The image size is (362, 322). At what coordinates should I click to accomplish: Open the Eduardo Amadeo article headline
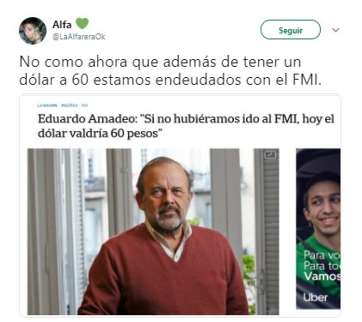pos(186,126)
